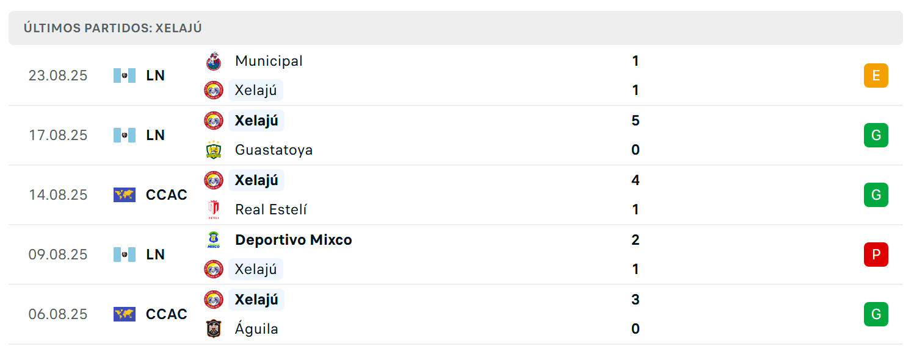This screenshot has width=914, height=355.
Task: Click the LN league label for 17.08.25
Action: tap(156, 135)
